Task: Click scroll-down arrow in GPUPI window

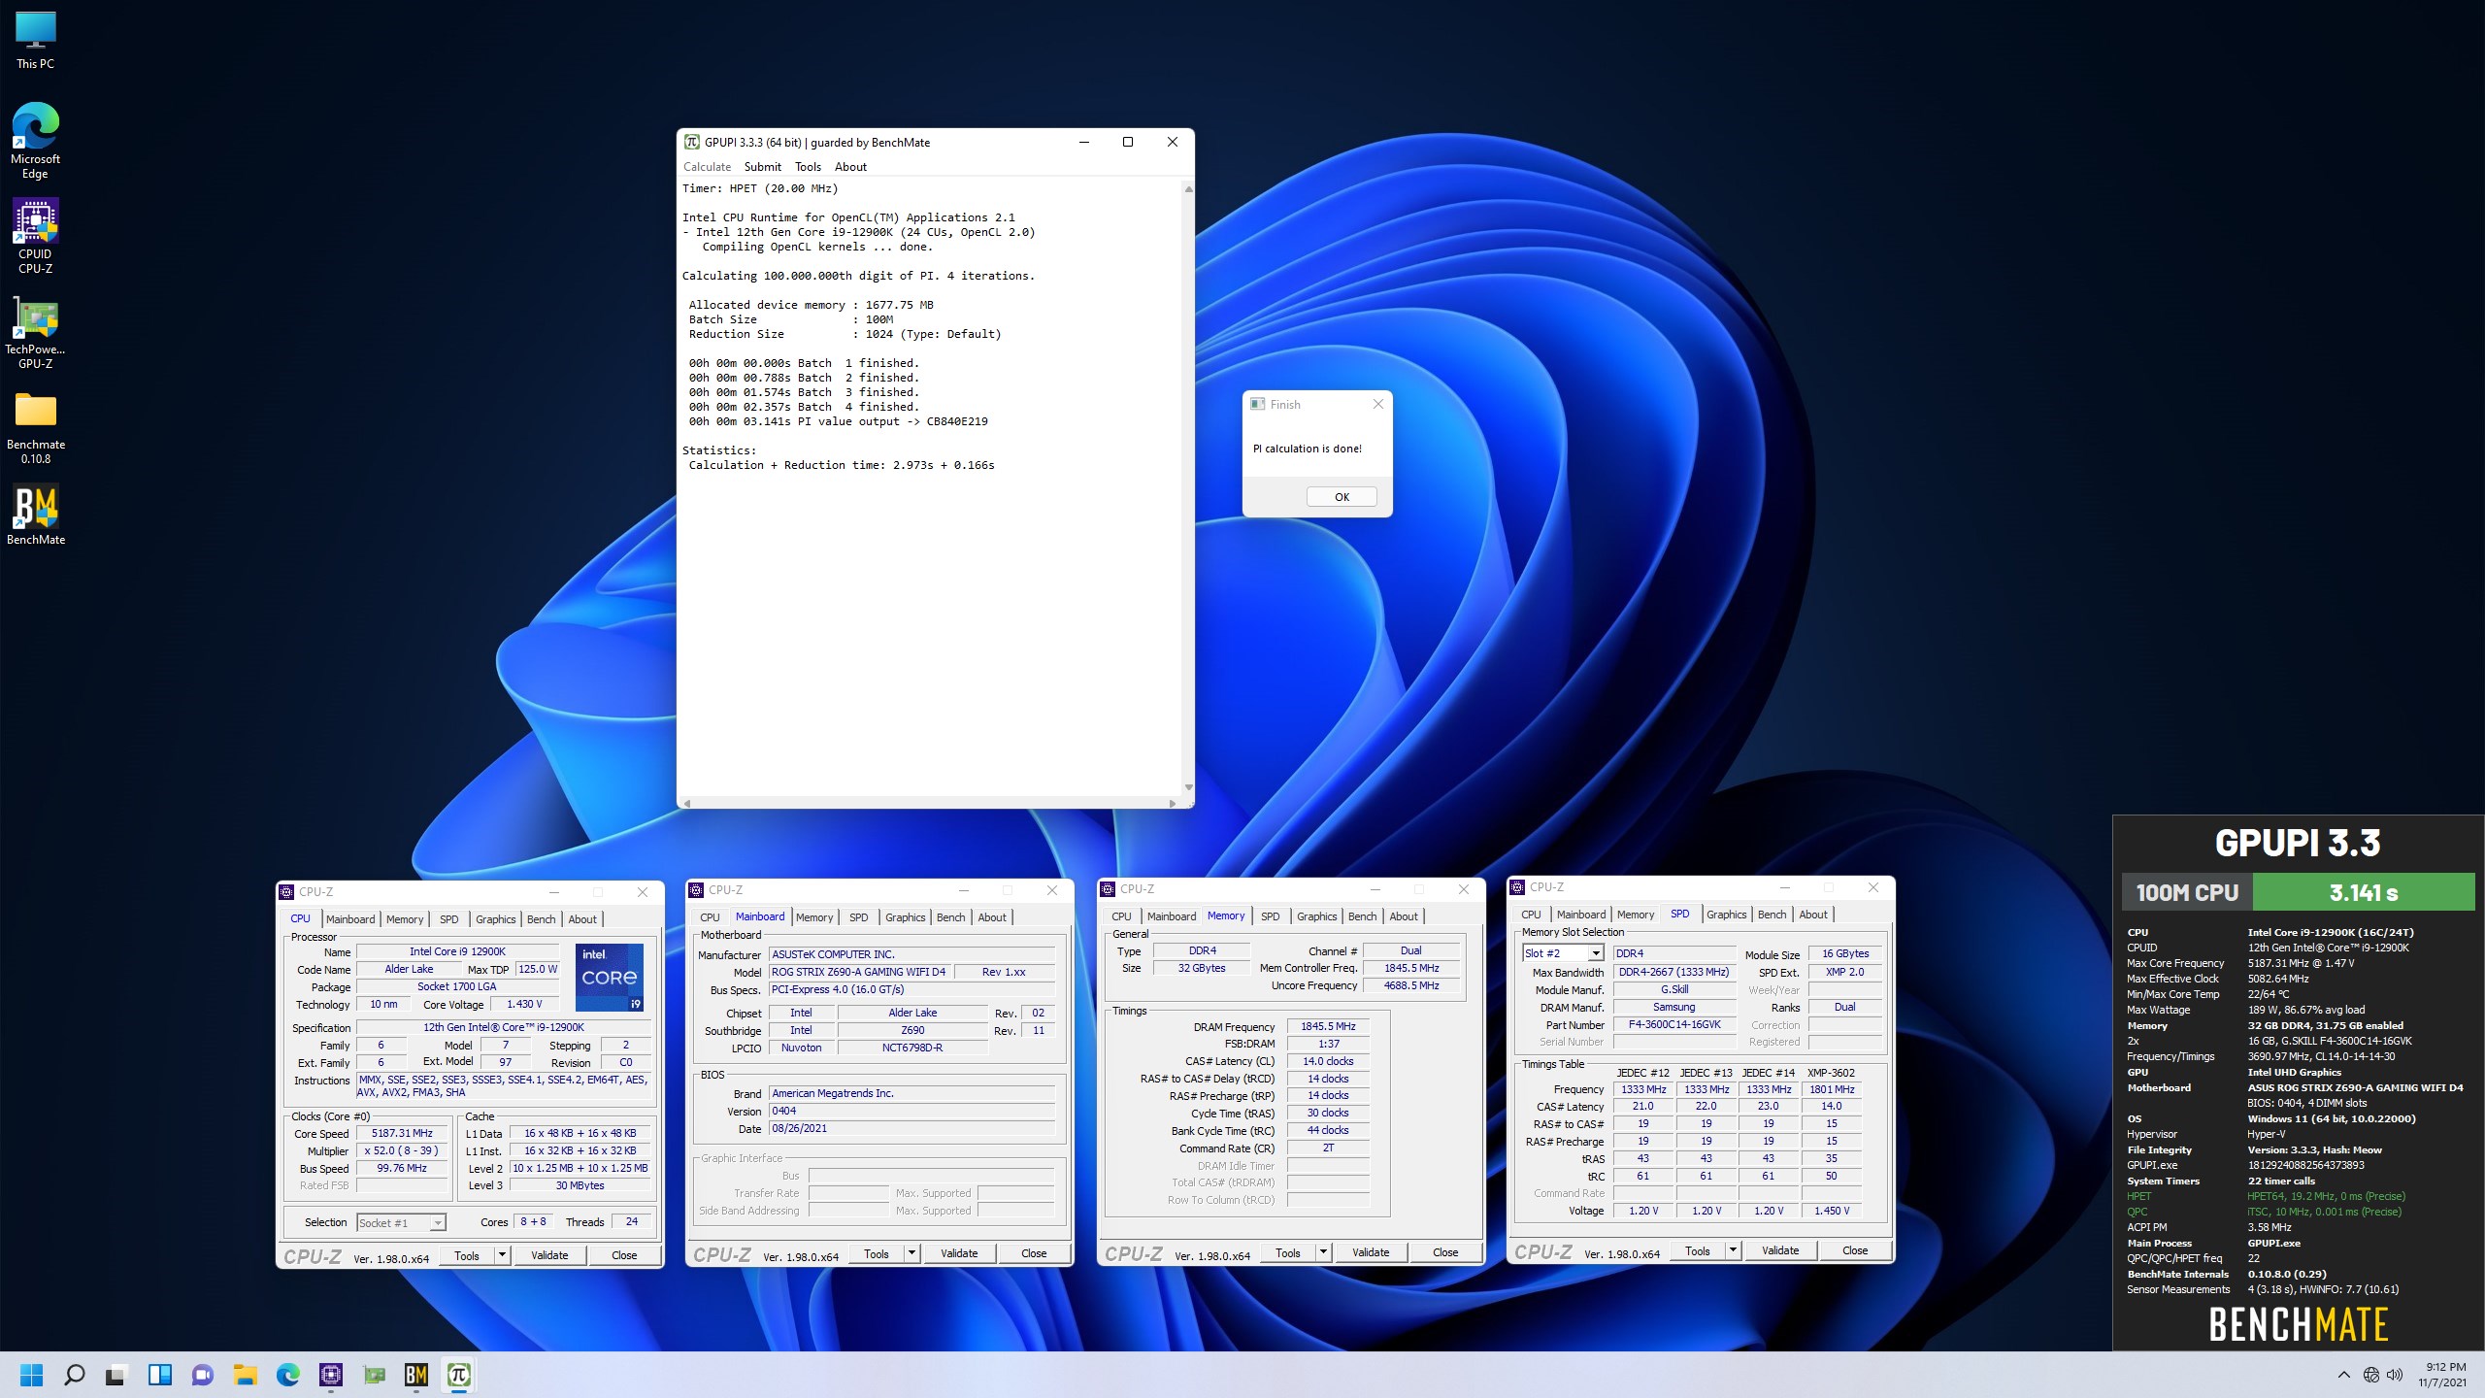Action: coord(1188,787)
